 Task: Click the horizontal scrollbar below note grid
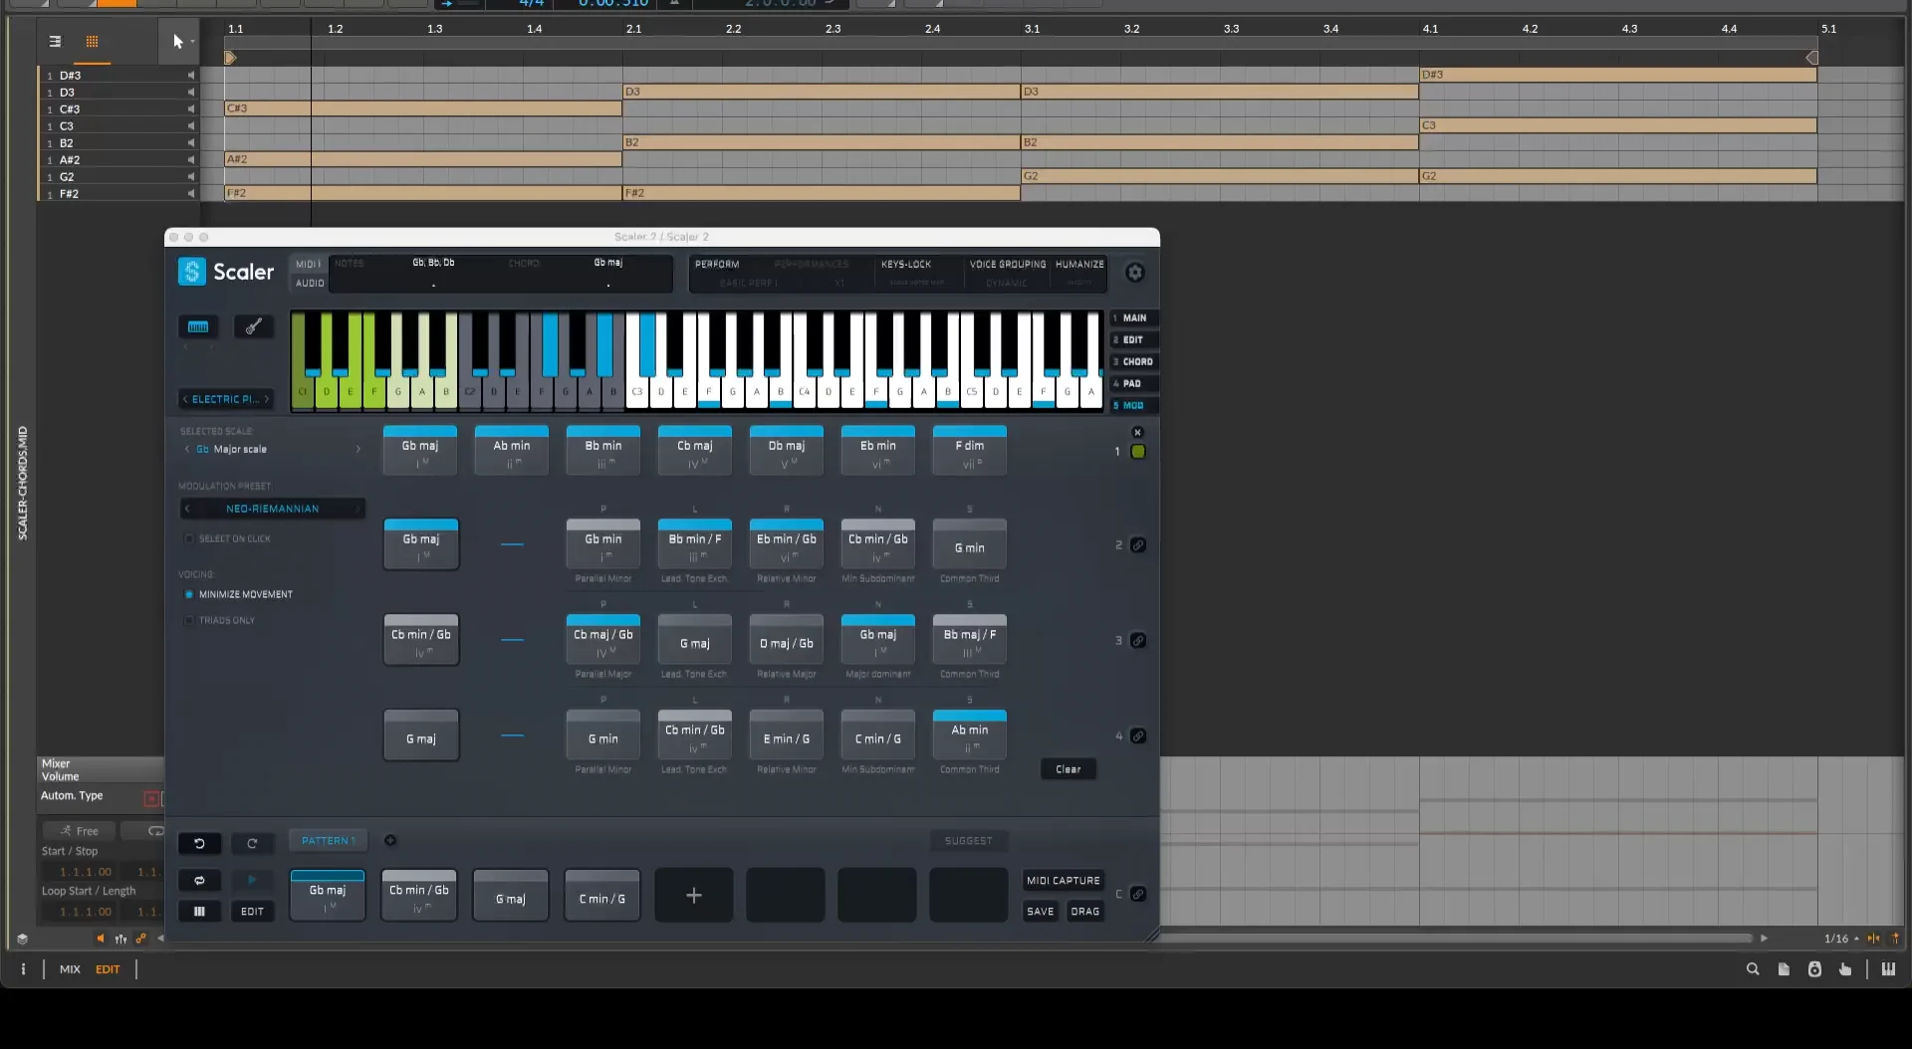pos(1454,939)
